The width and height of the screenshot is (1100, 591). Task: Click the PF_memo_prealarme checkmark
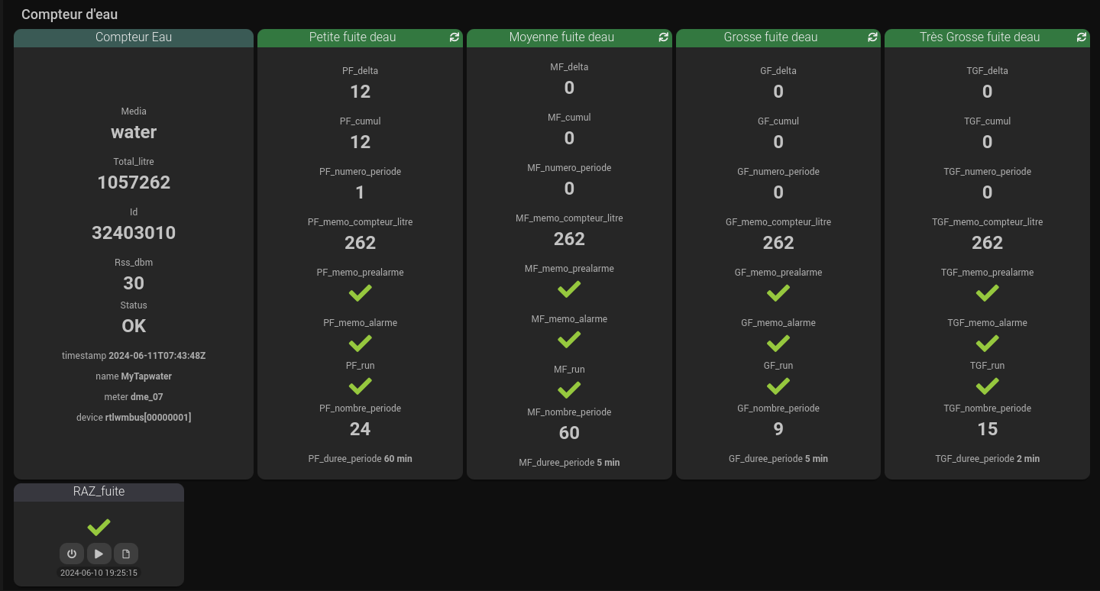[360, 292]
